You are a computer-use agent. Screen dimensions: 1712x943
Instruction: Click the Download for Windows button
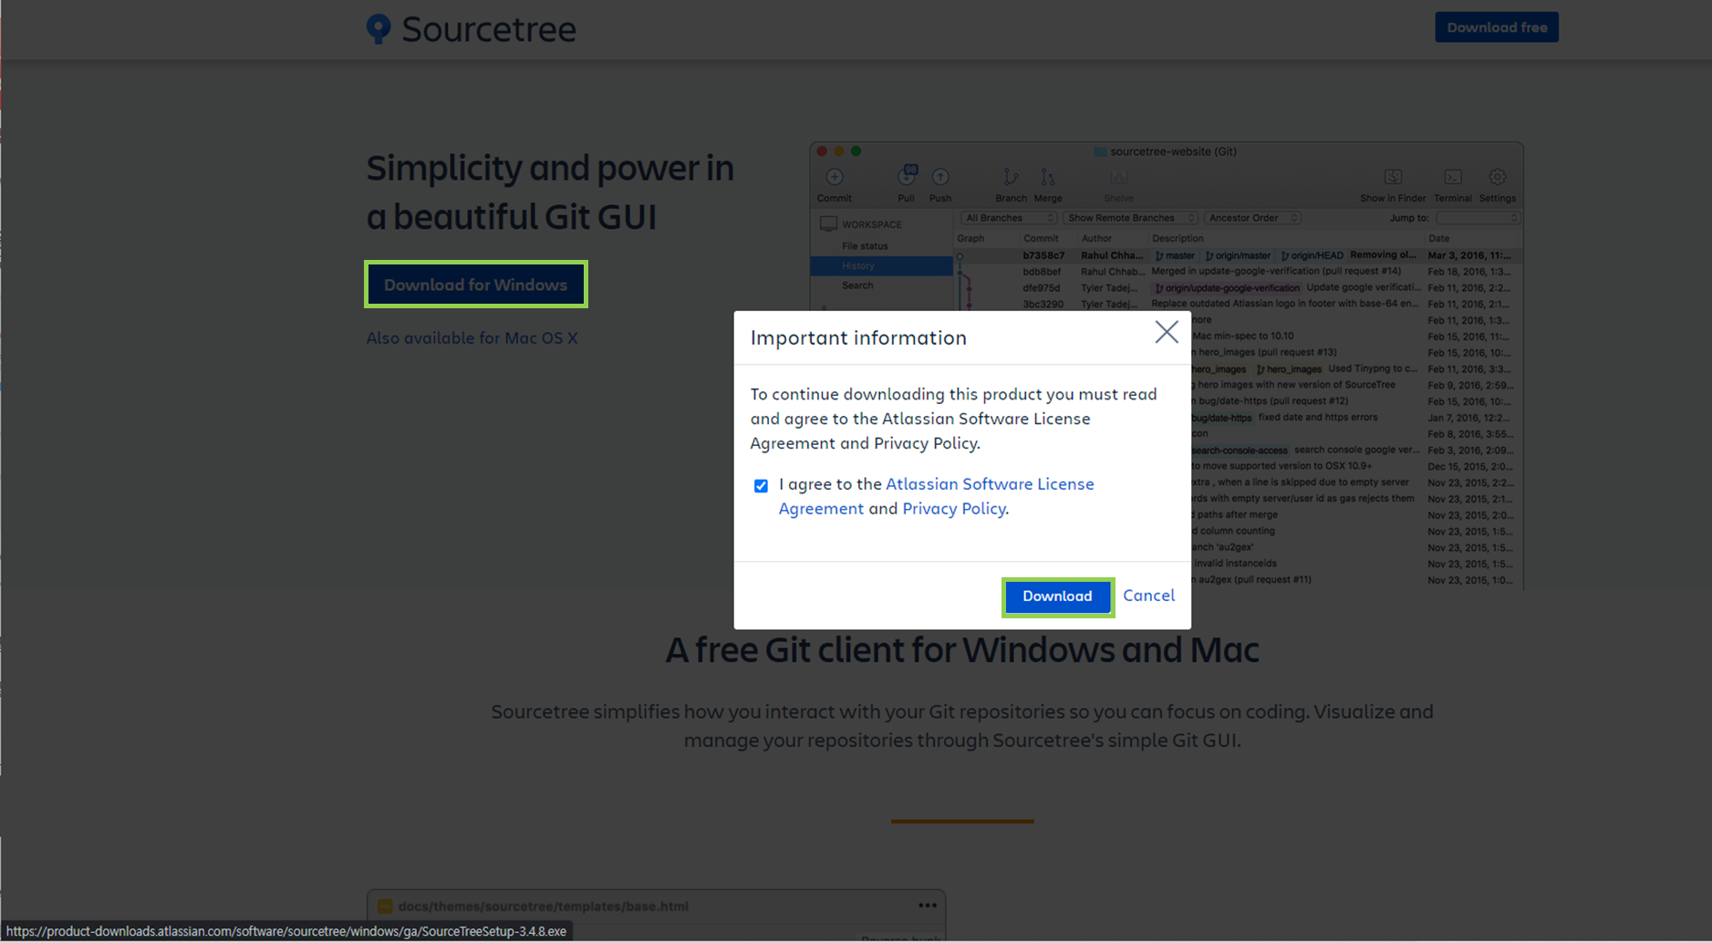tap(475, 285)
